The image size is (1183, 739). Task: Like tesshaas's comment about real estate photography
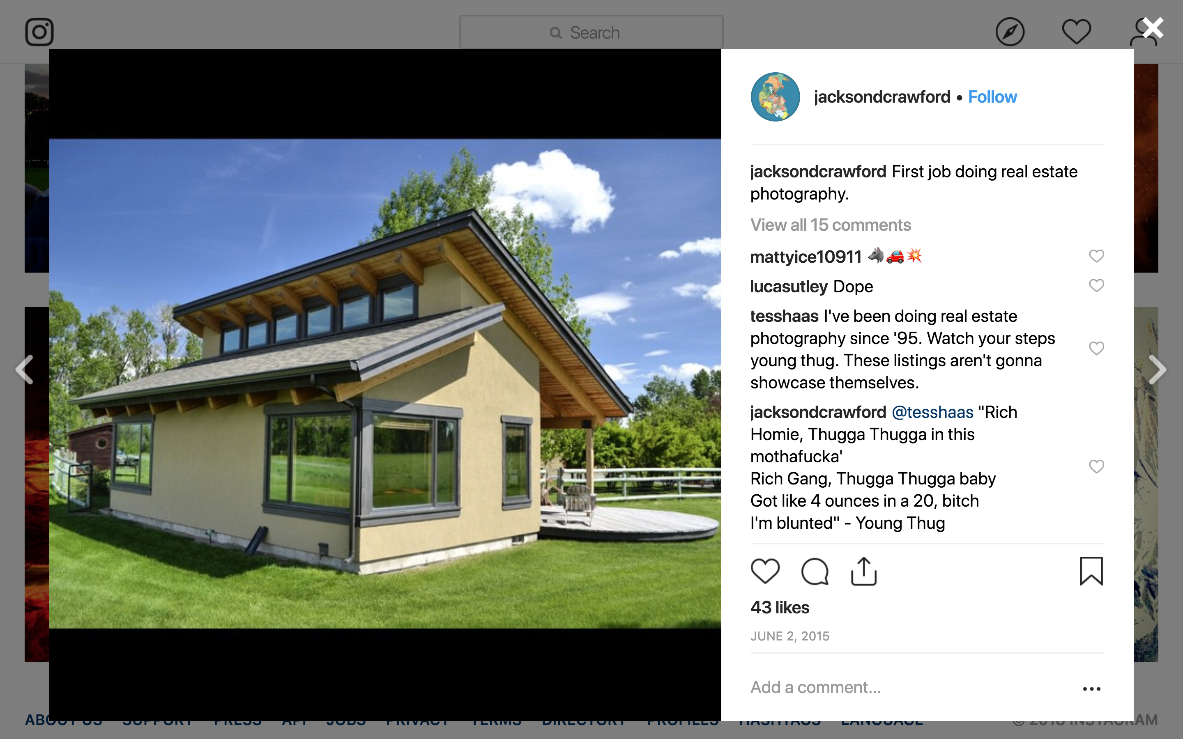(x=1096, y=349)
